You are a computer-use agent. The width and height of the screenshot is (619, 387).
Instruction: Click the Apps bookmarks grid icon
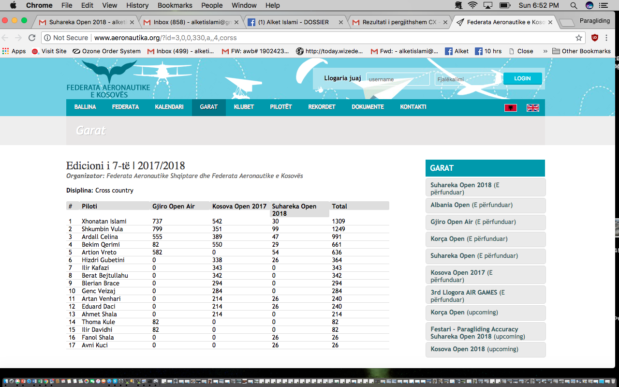click(x=6, y=51)
